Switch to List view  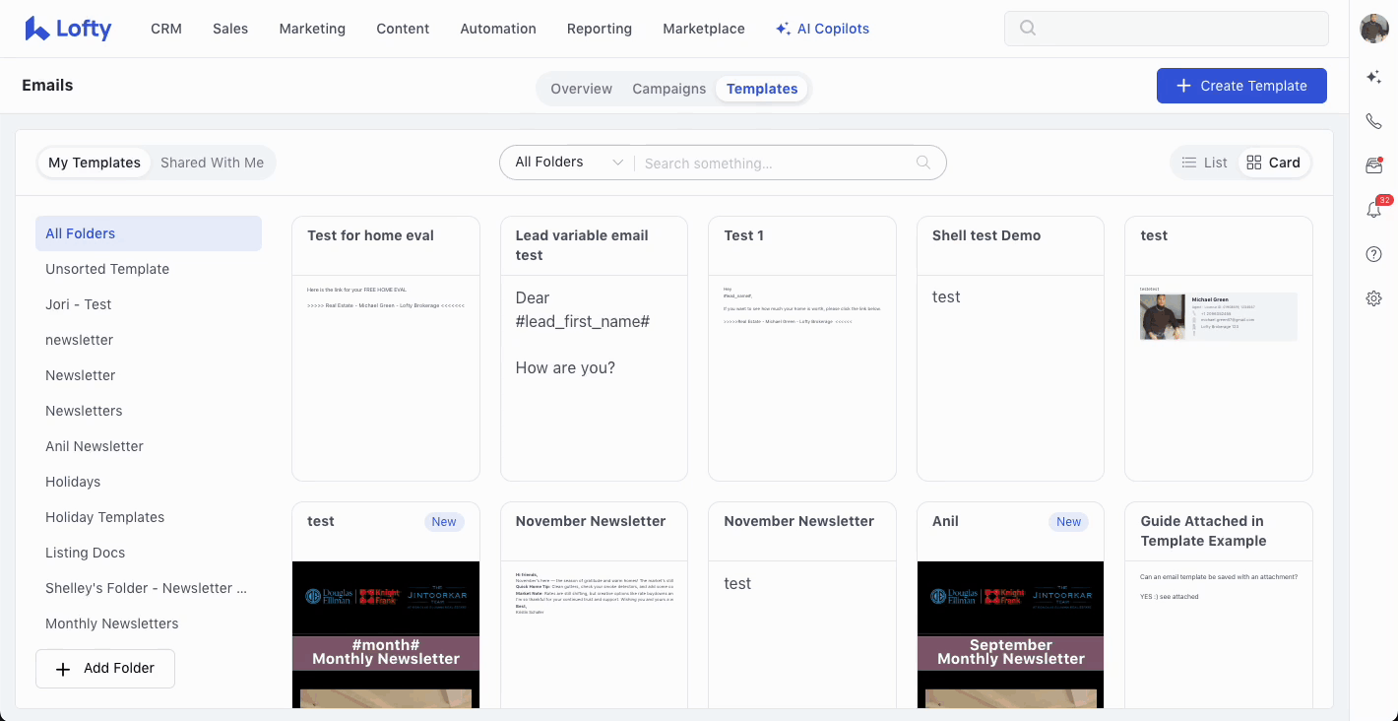click(x=1204, y=162)
